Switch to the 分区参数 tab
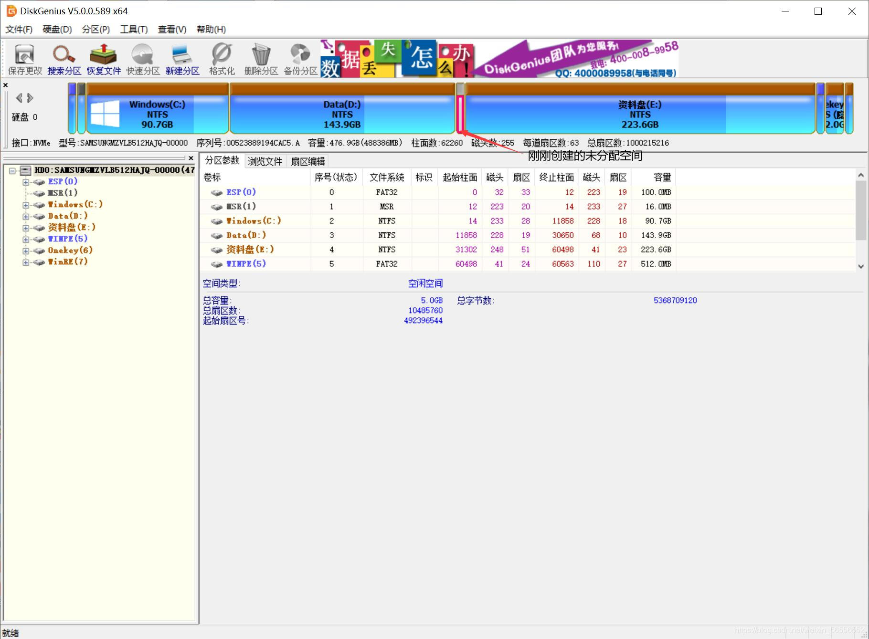This screenshot has height=639, width=869. pyautogui.click(x=222, y=160)
